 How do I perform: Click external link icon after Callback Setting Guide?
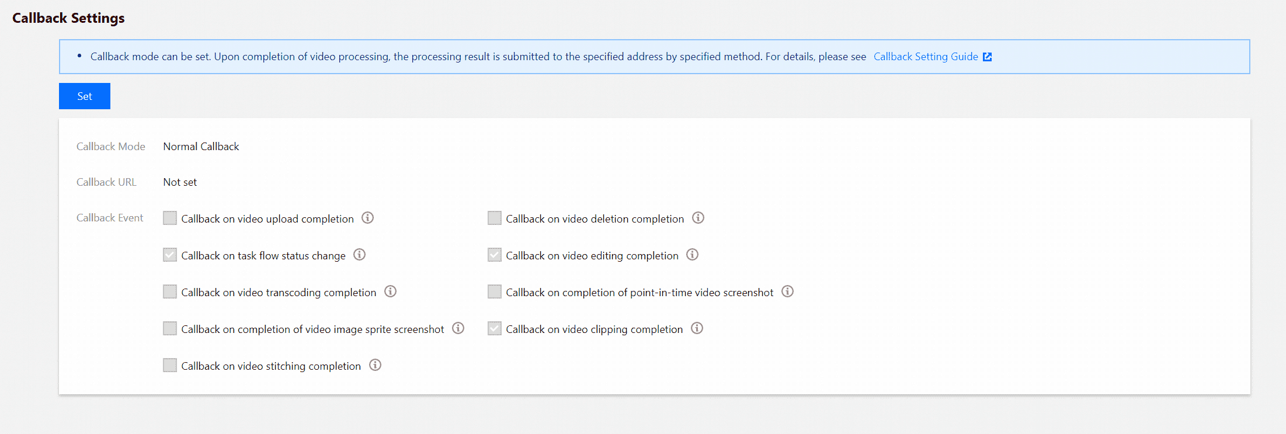tap(988, 57)
